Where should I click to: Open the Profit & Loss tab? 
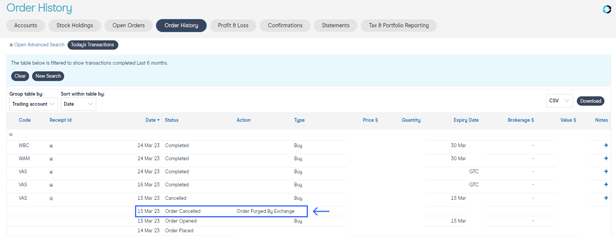tap(233, 25)
